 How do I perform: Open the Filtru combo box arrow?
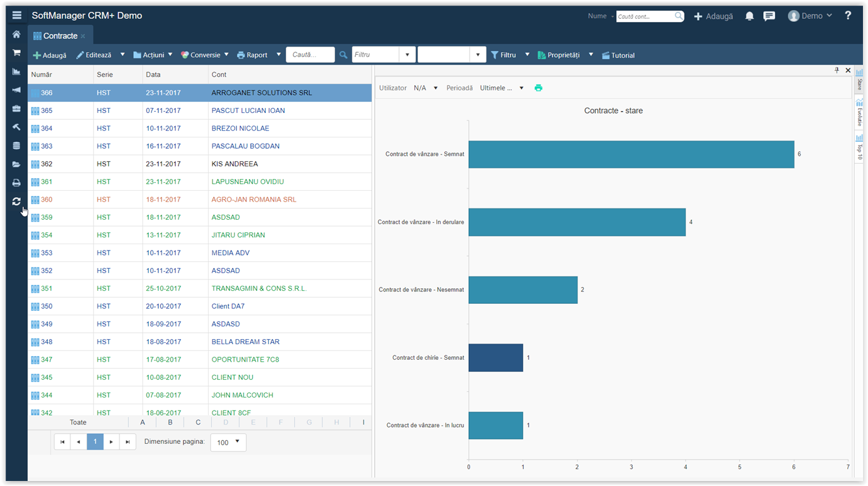pos(407,55)
